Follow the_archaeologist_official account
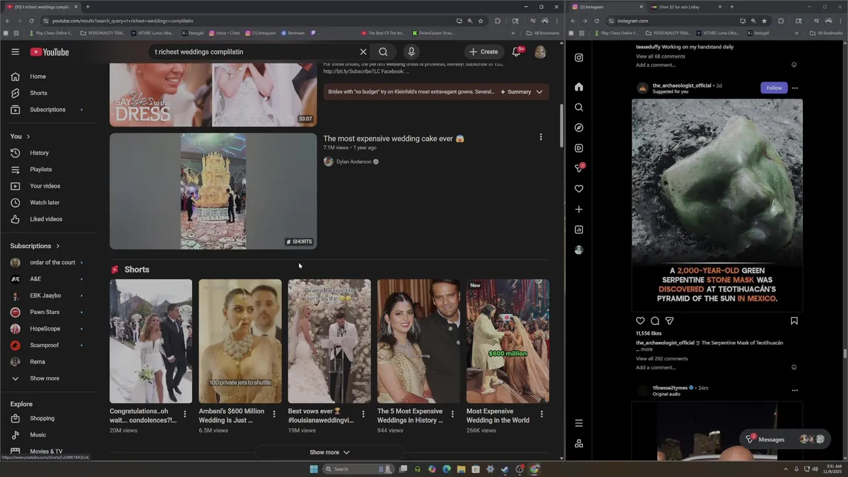848x477 pixels. click(774, 87)
